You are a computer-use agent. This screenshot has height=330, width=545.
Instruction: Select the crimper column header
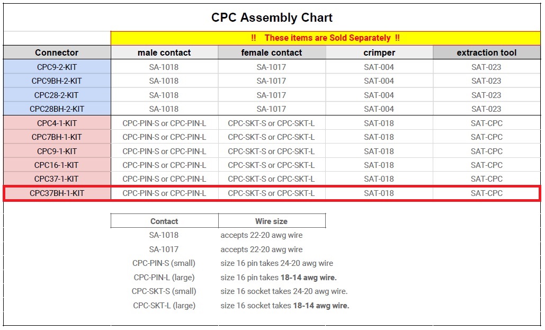click(379, 52)
